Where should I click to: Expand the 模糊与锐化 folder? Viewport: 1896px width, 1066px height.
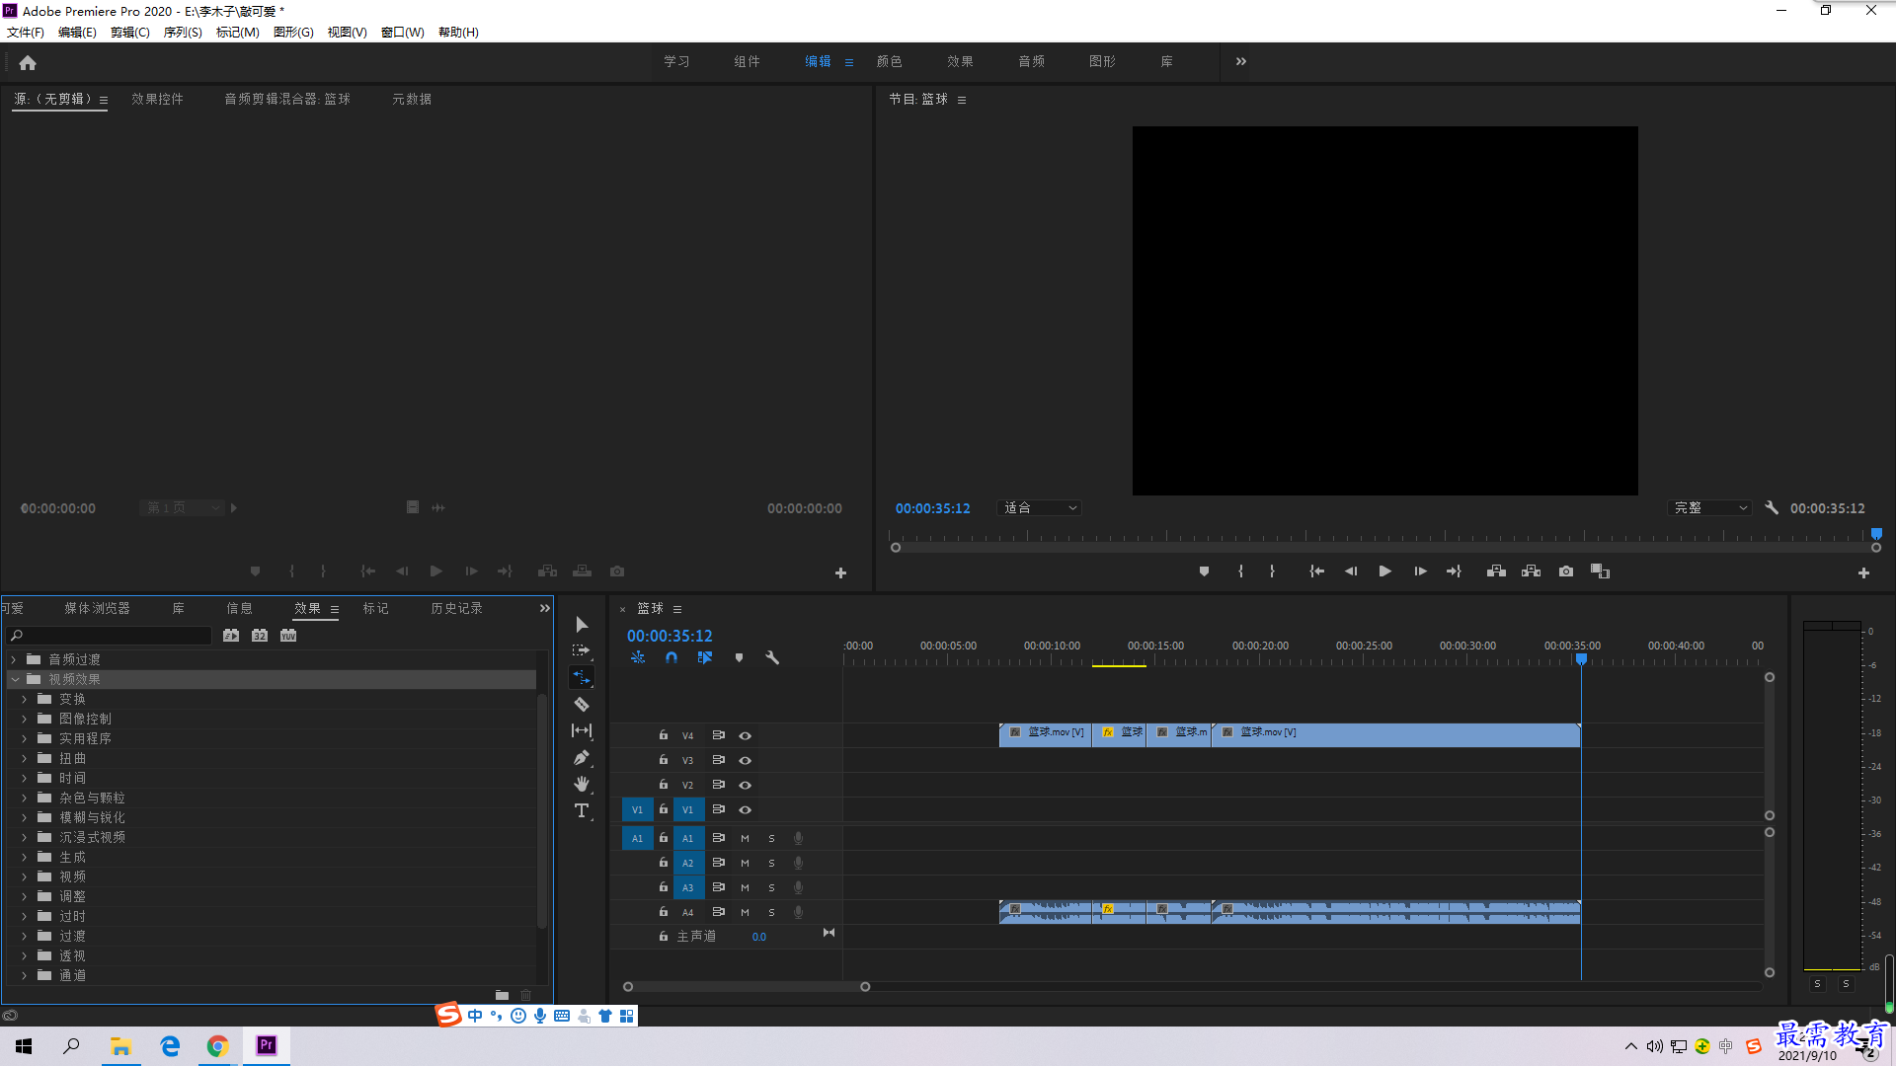pos(25,817)
